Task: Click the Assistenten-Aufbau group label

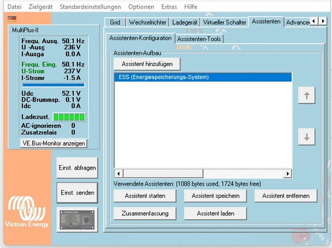Action: tap(137, 53)
